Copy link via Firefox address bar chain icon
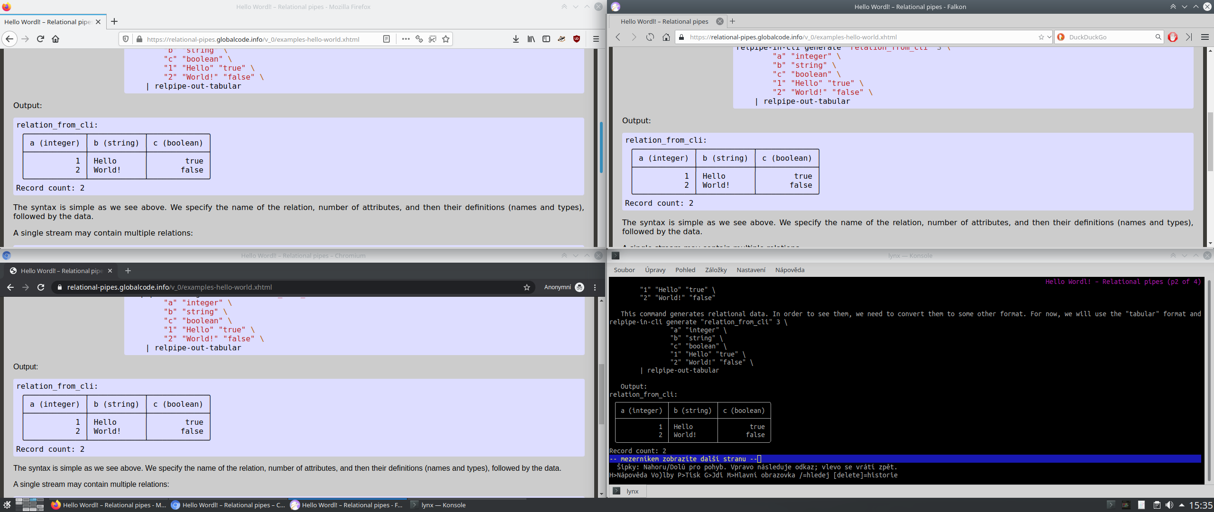 coord(419,39)
